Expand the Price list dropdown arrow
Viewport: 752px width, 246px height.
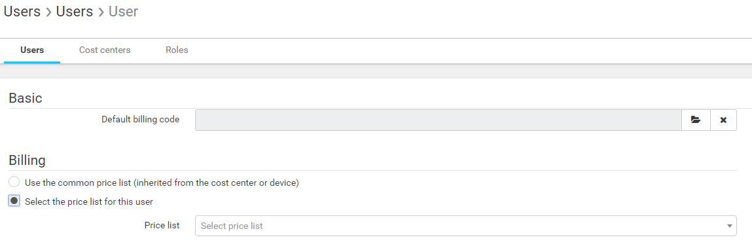coord(730,225)
